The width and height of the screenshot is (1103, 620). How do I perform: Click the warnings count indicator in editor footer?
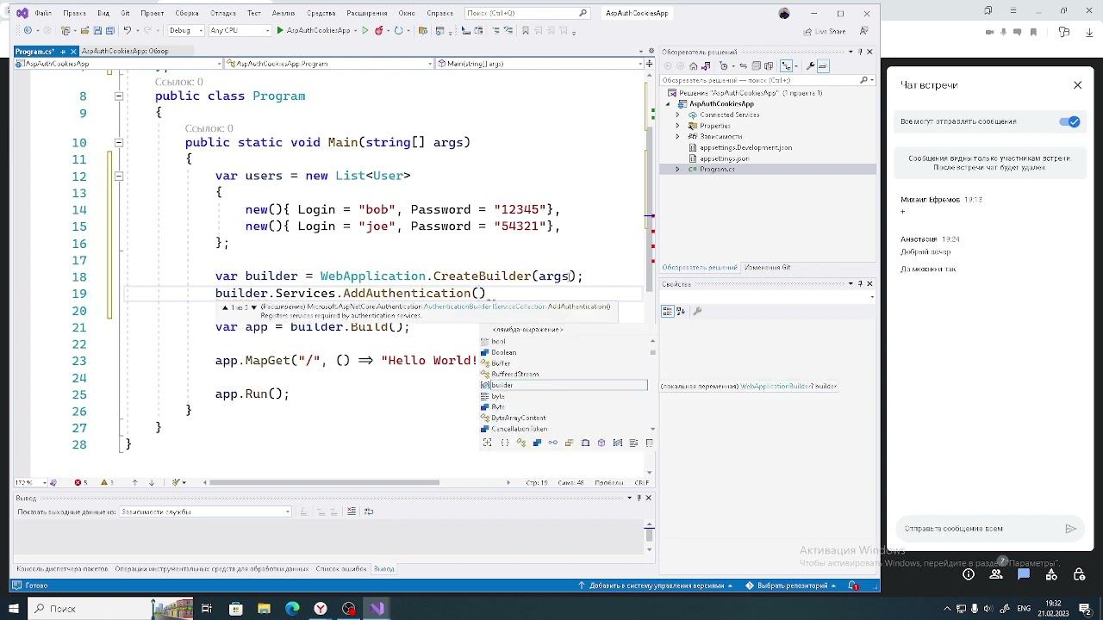[106, 482]
